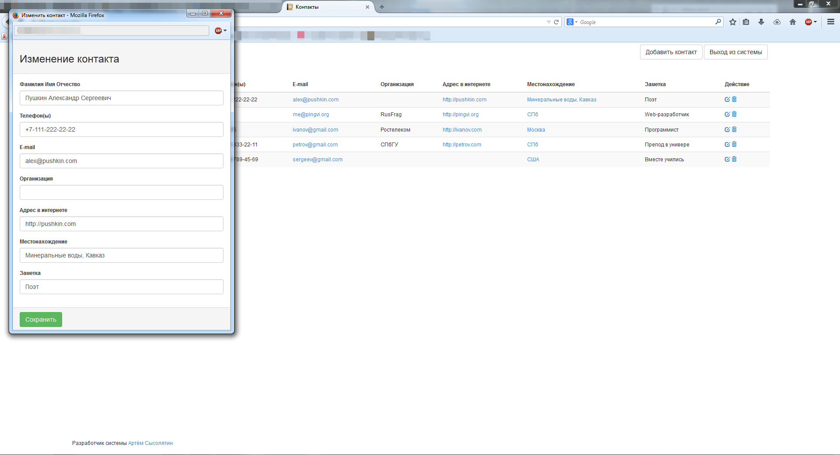Open a new tab with plus button
The height and width of the screenshot is (455, 840).
coord(382,7)
